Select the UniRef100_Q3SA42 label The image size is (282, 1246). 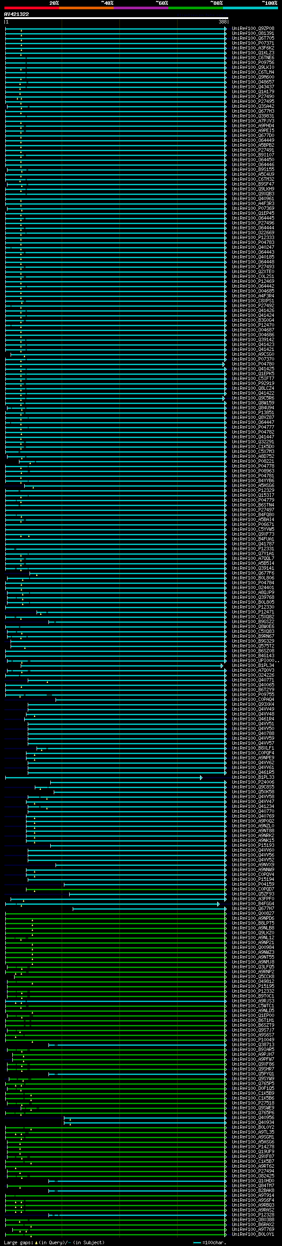pos(252,106)
